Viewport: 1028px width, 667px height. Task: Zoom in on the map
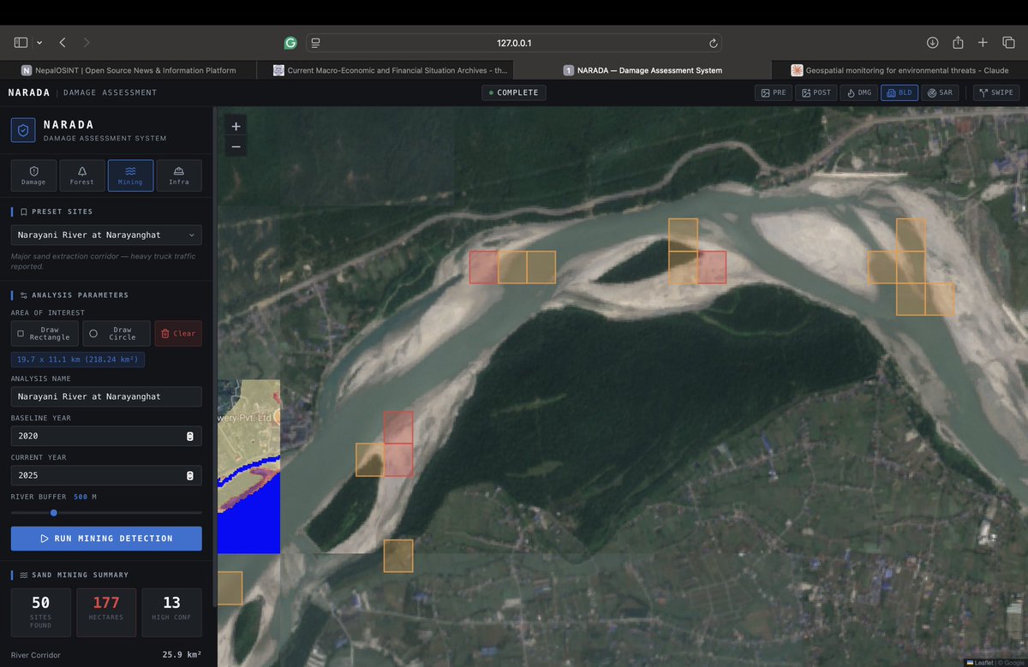[x=236, y=127]
